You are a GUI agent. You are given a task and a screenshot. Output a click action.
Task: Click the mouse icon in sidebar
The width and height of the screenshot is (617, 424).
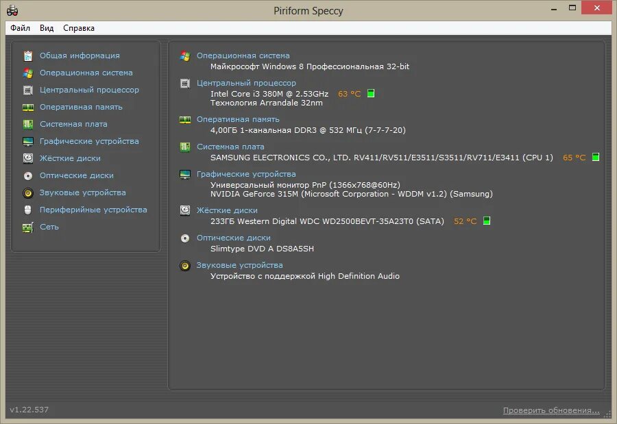[28, 210]
